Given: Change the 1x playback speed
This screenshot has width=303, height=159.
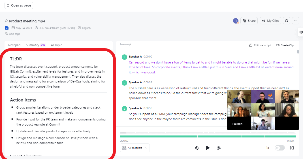Looking at the screenshot, I should point(268,148).
